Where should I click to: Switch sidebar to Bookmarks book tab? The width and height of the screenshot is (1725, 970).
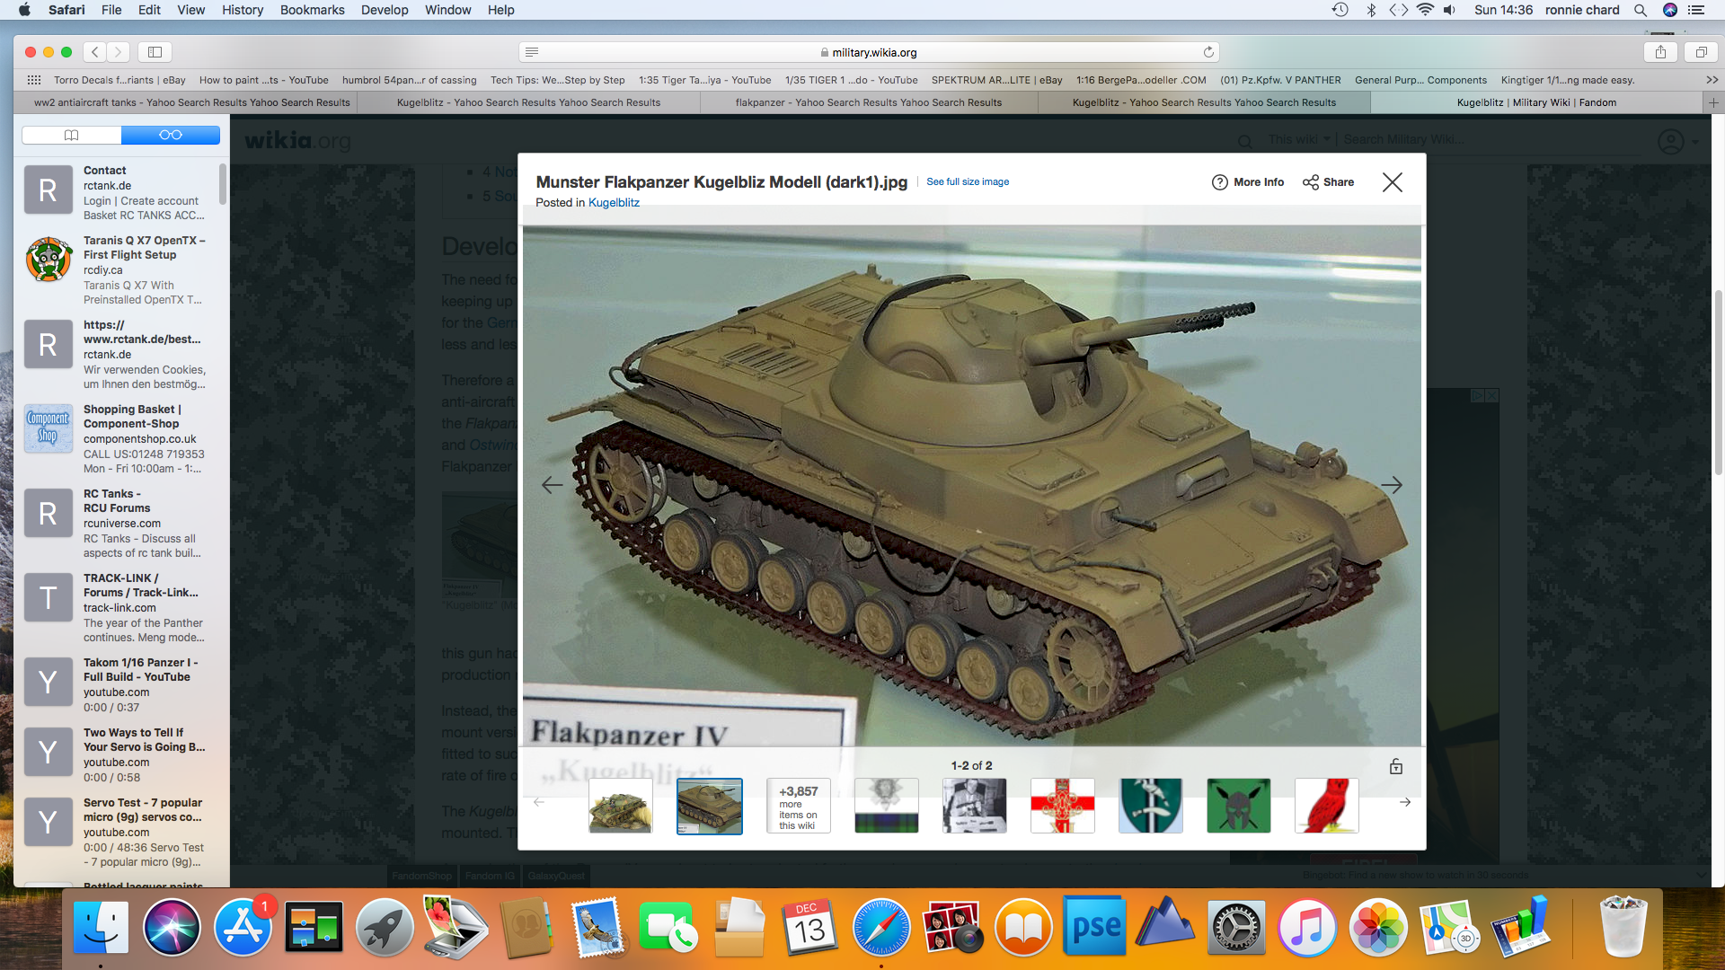click(x=72, y=135)
